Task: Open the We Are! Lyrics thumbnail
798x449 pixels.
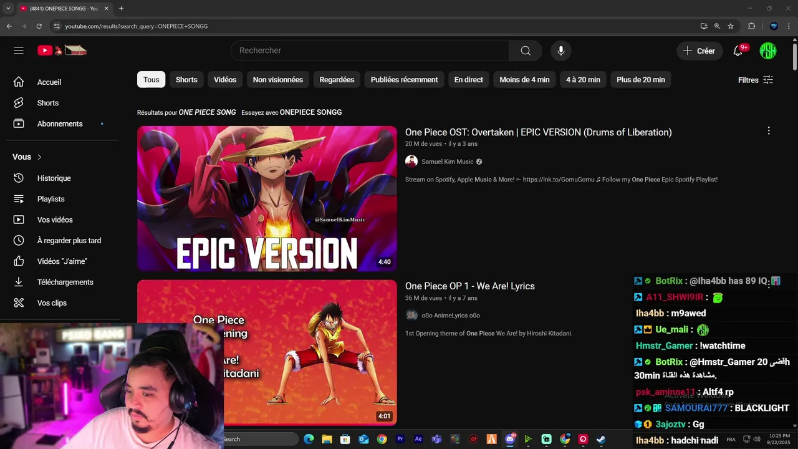Action: point(267,352)
